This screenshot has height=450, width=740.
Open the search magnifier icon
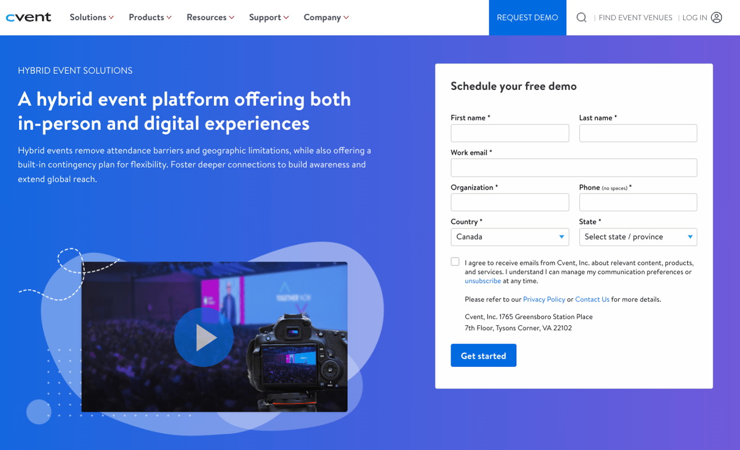[582, 17]
